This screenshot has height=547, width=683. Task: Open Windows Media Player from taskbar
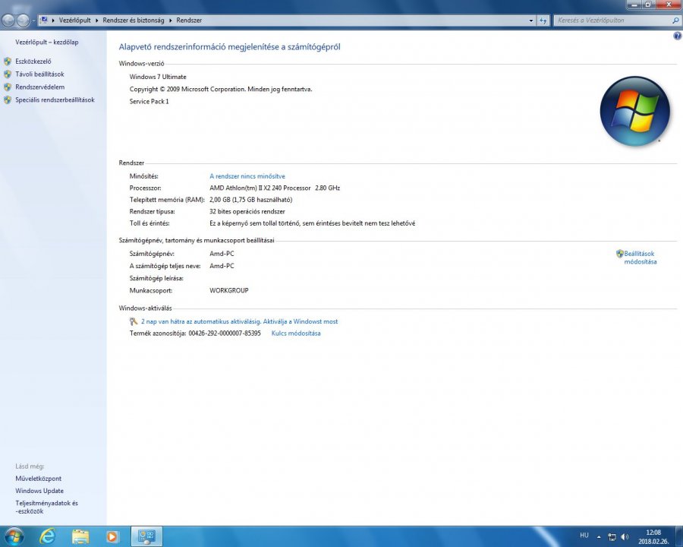[x=112, y=536]
